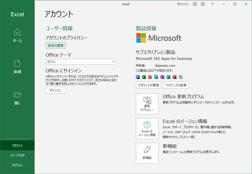Select アカウント in the sidebar
This screenshot has height=174, width=252.
[x=17, y=145]
